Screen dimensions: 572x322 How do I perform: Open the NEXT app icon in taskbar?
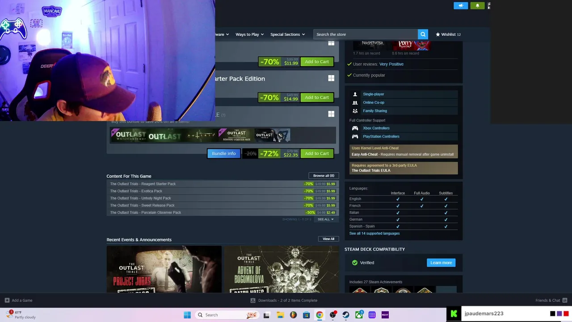(x=385, y=315)
